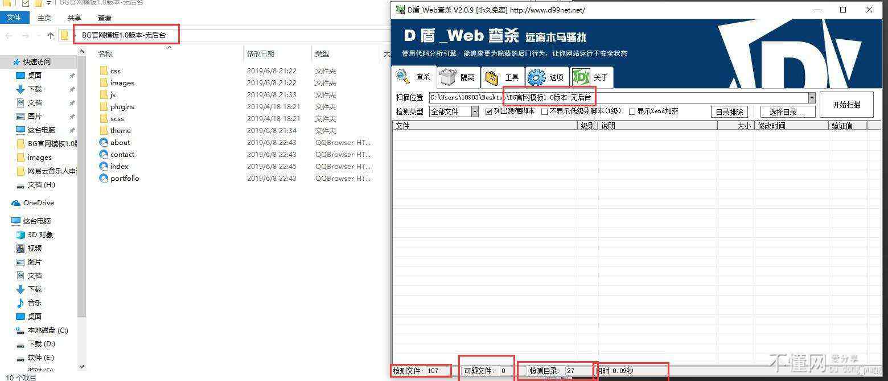The image size is (888, 381).
Task: Click the Explorer back arrow
Action: click(9, 35)
